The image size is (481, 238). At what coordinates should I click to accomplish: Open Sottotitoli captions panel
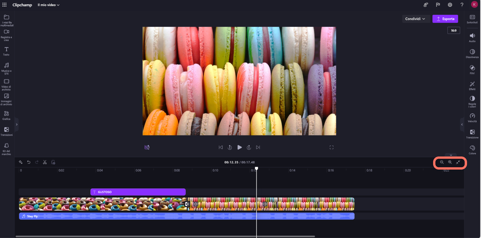coord(472,19)
